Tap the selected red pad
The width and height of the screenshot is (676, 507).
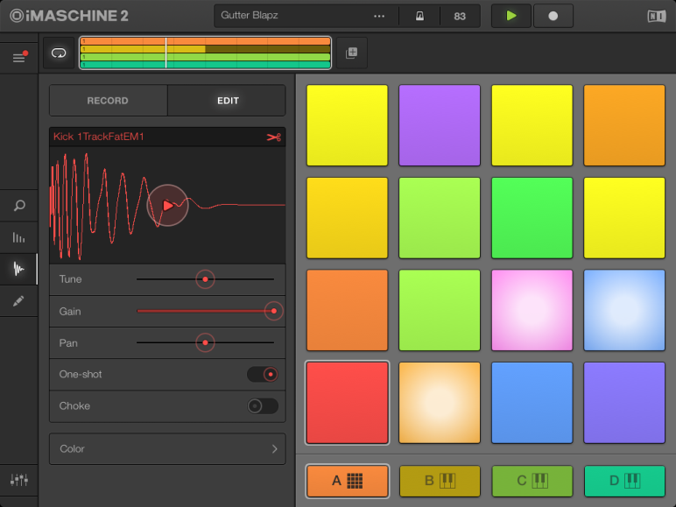click(347, 403)
